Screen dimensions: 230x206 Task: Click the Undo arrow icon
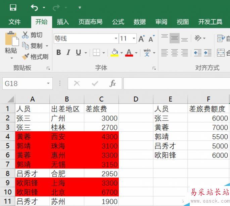pos(34,7)
